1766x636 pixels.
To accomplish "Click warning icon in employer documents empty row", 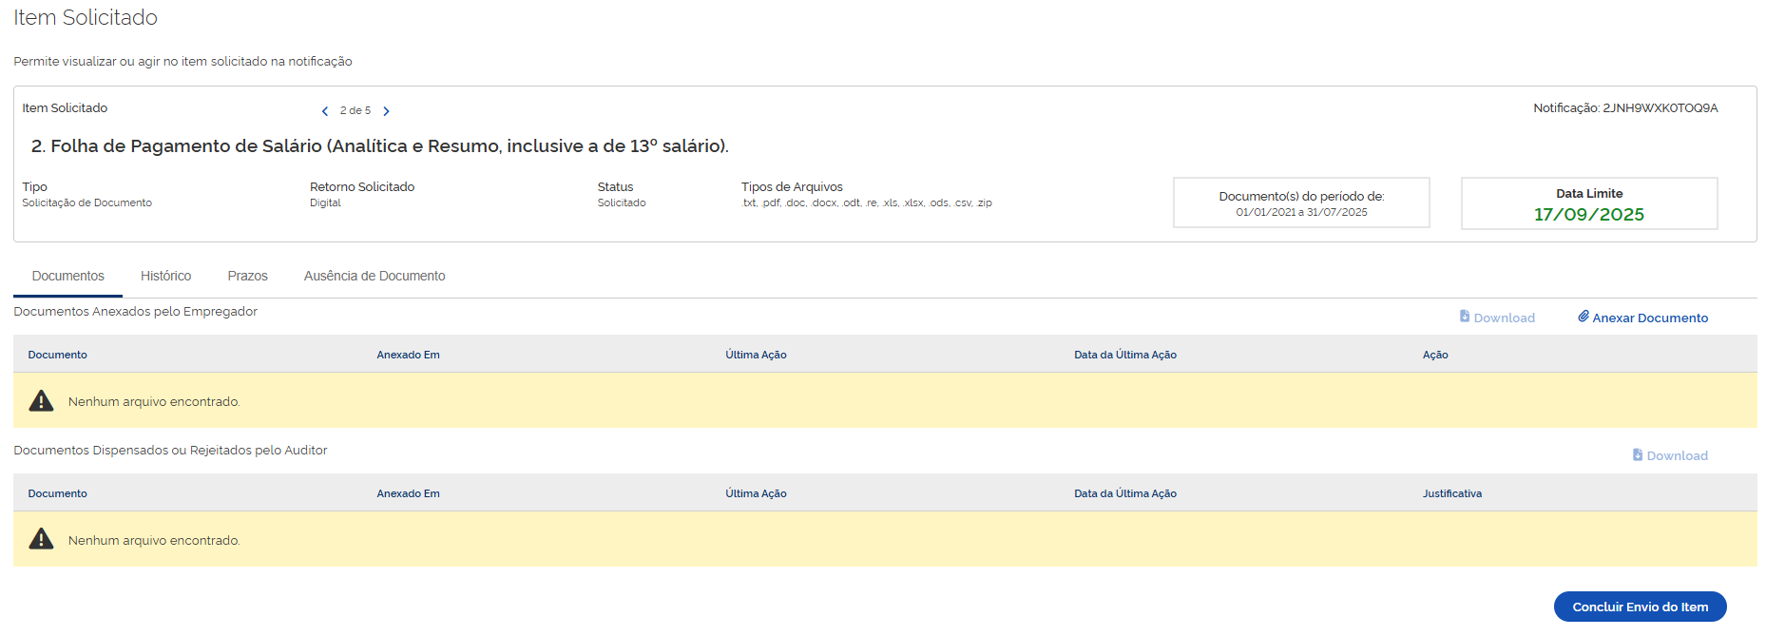I will pyautogui.click(x=41, y=400).
